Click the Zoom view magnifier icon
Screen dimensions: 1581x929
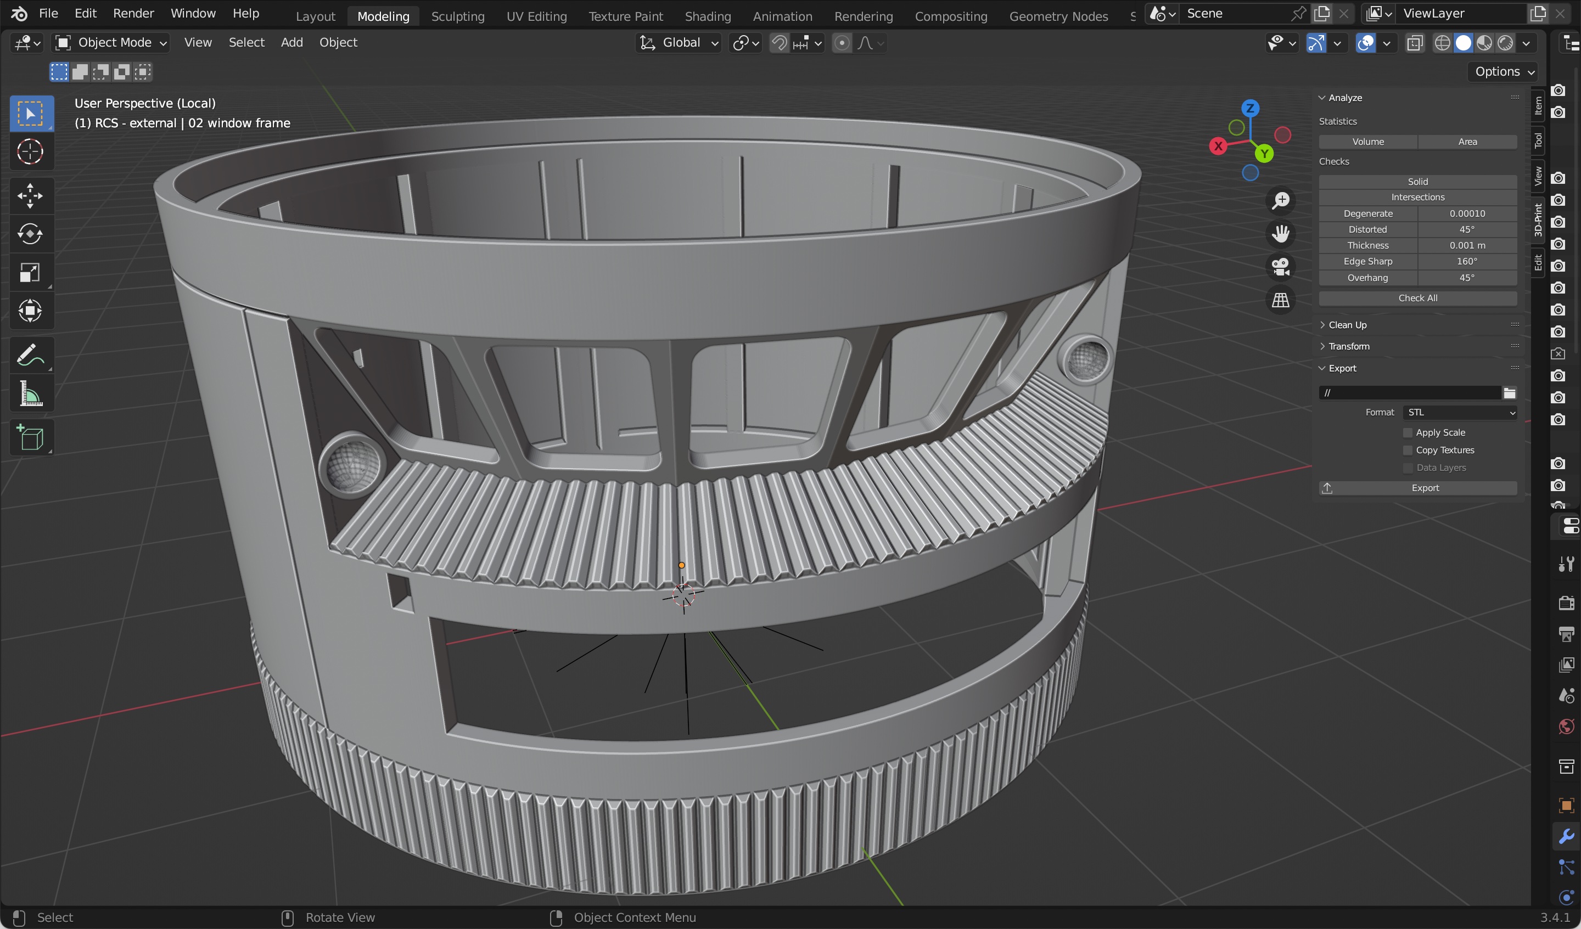1281,201
